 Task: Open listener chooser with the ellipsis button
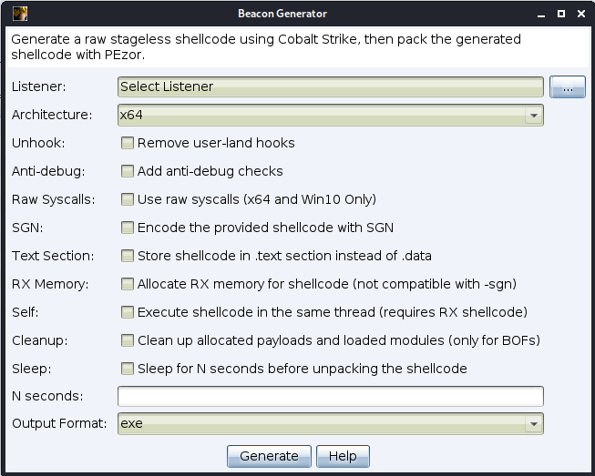point(568,86)
